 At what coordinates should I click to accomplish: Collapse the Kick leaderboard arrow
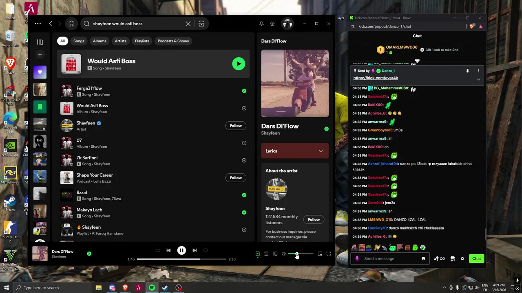(417, 61)
